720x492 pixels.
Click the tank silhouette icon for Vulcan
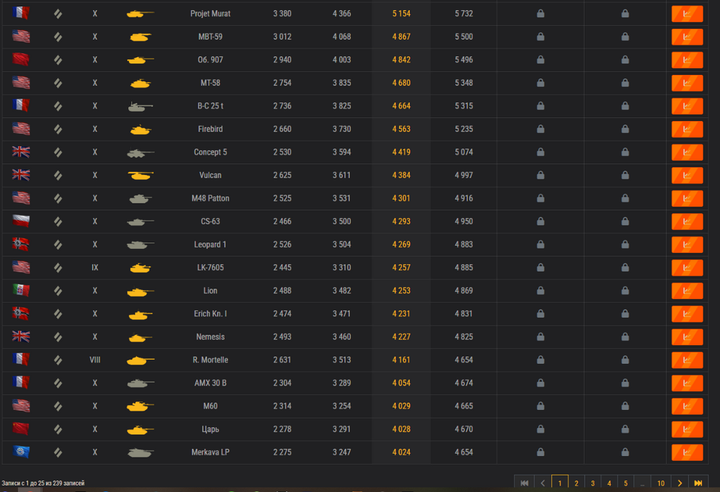(140, 176)
